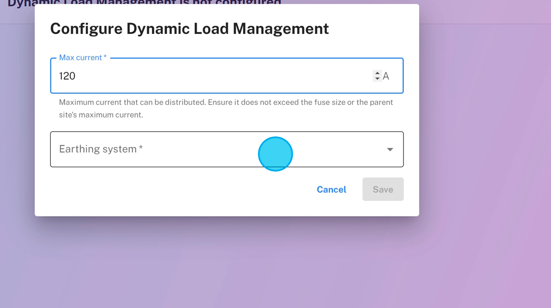This screenshot has width=551, height=308.
Task: Increase Max current with the up stepper arrow
Action: pyautogui.click(x=377, y=73)
